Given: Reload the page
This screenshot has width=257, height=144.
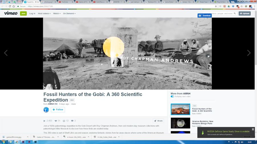Looking at the screenshot, I should point(10,6).
